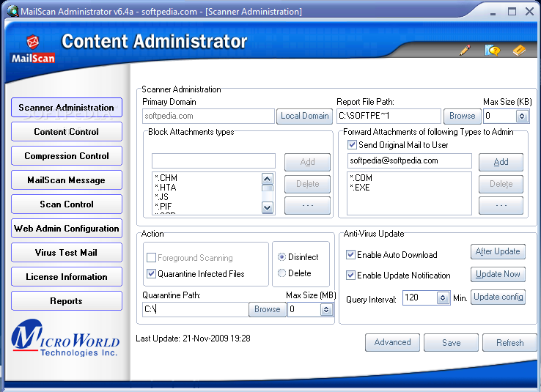Toggle Enable Auto Download checkbox
This screenshot has width=541, height=392.
coord(350,255)
